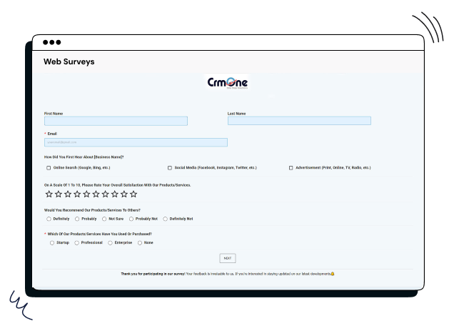Screen dimensions: 449x331
Task: Click the overall satisfaction rating question text
Action: tap(117, 185)
